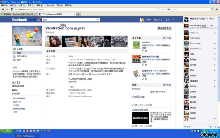Screen dimensions: 220x138
Task: Open a new tab with the plus button
Action: (x=79, y=14)
